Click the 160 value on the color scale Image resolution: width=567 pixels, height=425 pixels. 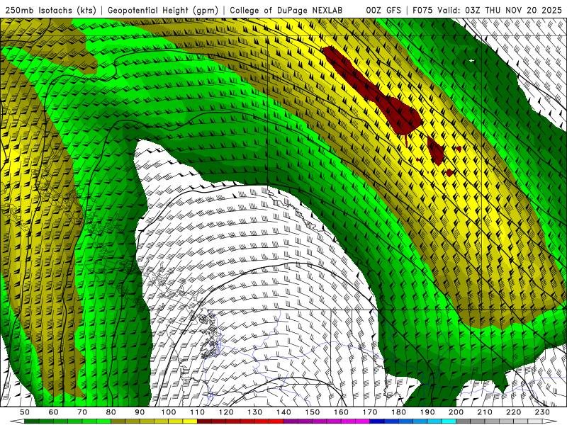coord(342,412)
